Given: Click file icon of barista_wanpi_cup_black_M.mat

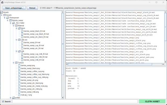Looking at the screenshot, I should 22,34.
